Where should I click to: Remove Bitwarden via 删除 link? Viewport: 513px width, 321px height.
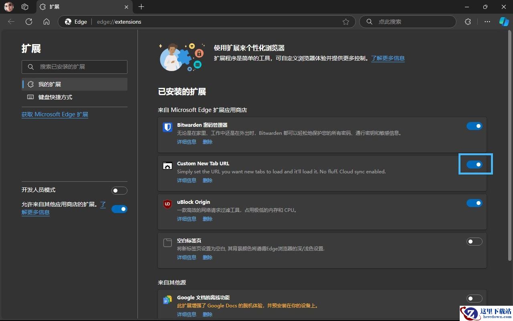[x=208, y=142]
